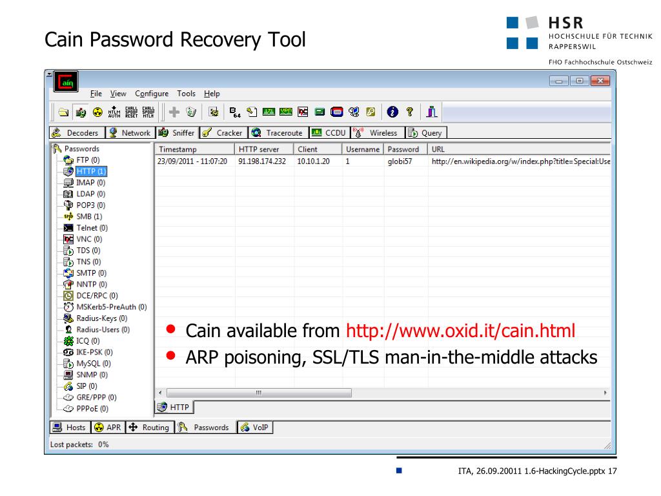Screen dimensions: 661x496
Task: Open the Tools menu
Action: (x=186, y=94)
